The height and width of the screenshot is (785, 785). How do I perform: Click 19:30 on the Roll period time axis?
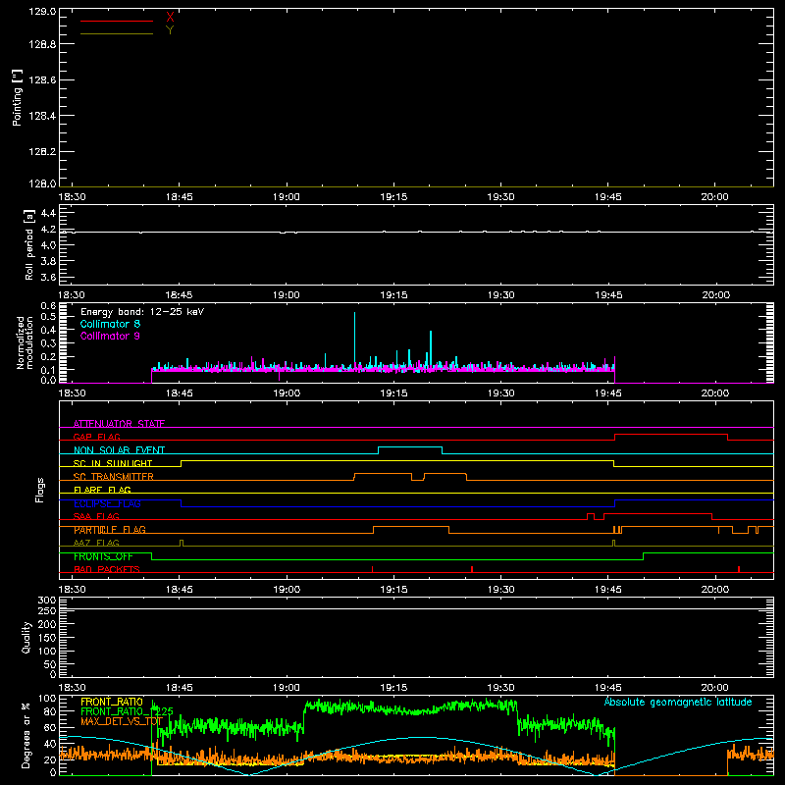coord(500,295)
